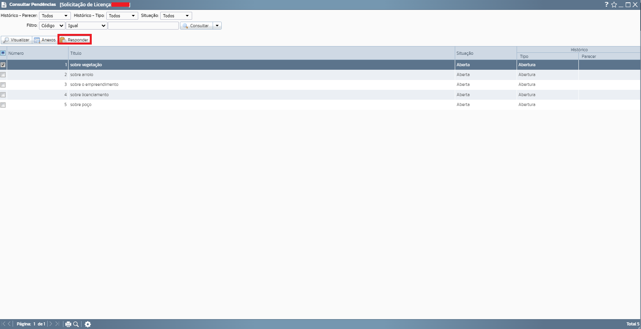Select the 'sobre arroio' title cell
Screen dimensions: 641x329
[261, 74]
